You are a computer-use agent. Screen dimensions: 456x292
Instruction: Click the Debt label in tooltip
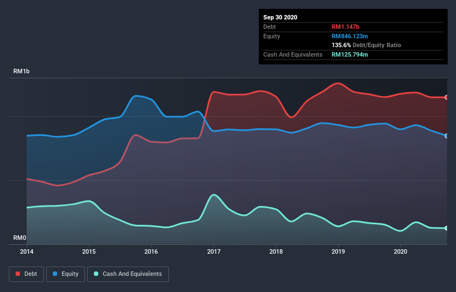pos(269,27)
